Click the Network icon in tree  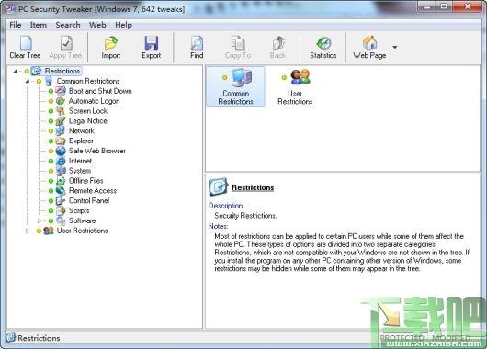coord(61,130)
